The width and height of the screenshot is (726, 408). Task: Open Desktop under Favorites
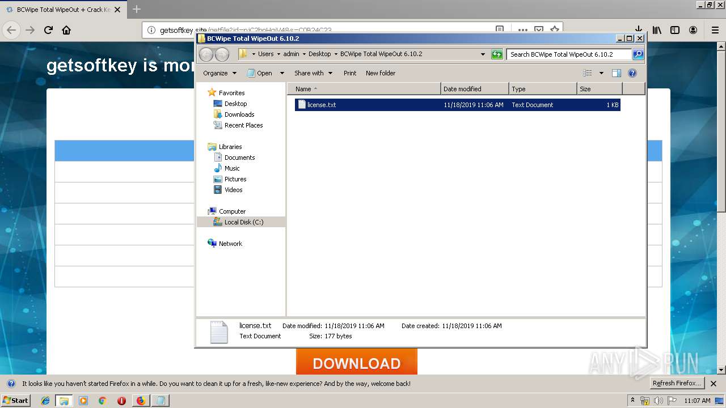point(235,104)
